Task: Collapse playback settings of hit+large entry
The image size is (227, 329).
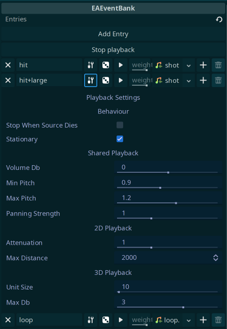Action: click(x=91, y=80)
